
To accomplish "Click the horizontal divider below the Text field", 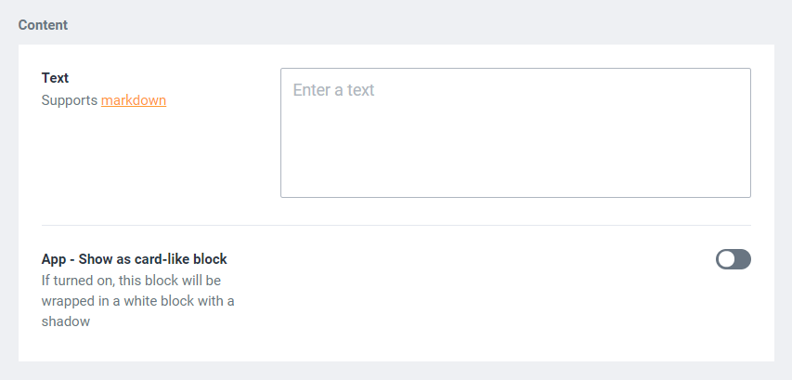I will tap(396, 225).
